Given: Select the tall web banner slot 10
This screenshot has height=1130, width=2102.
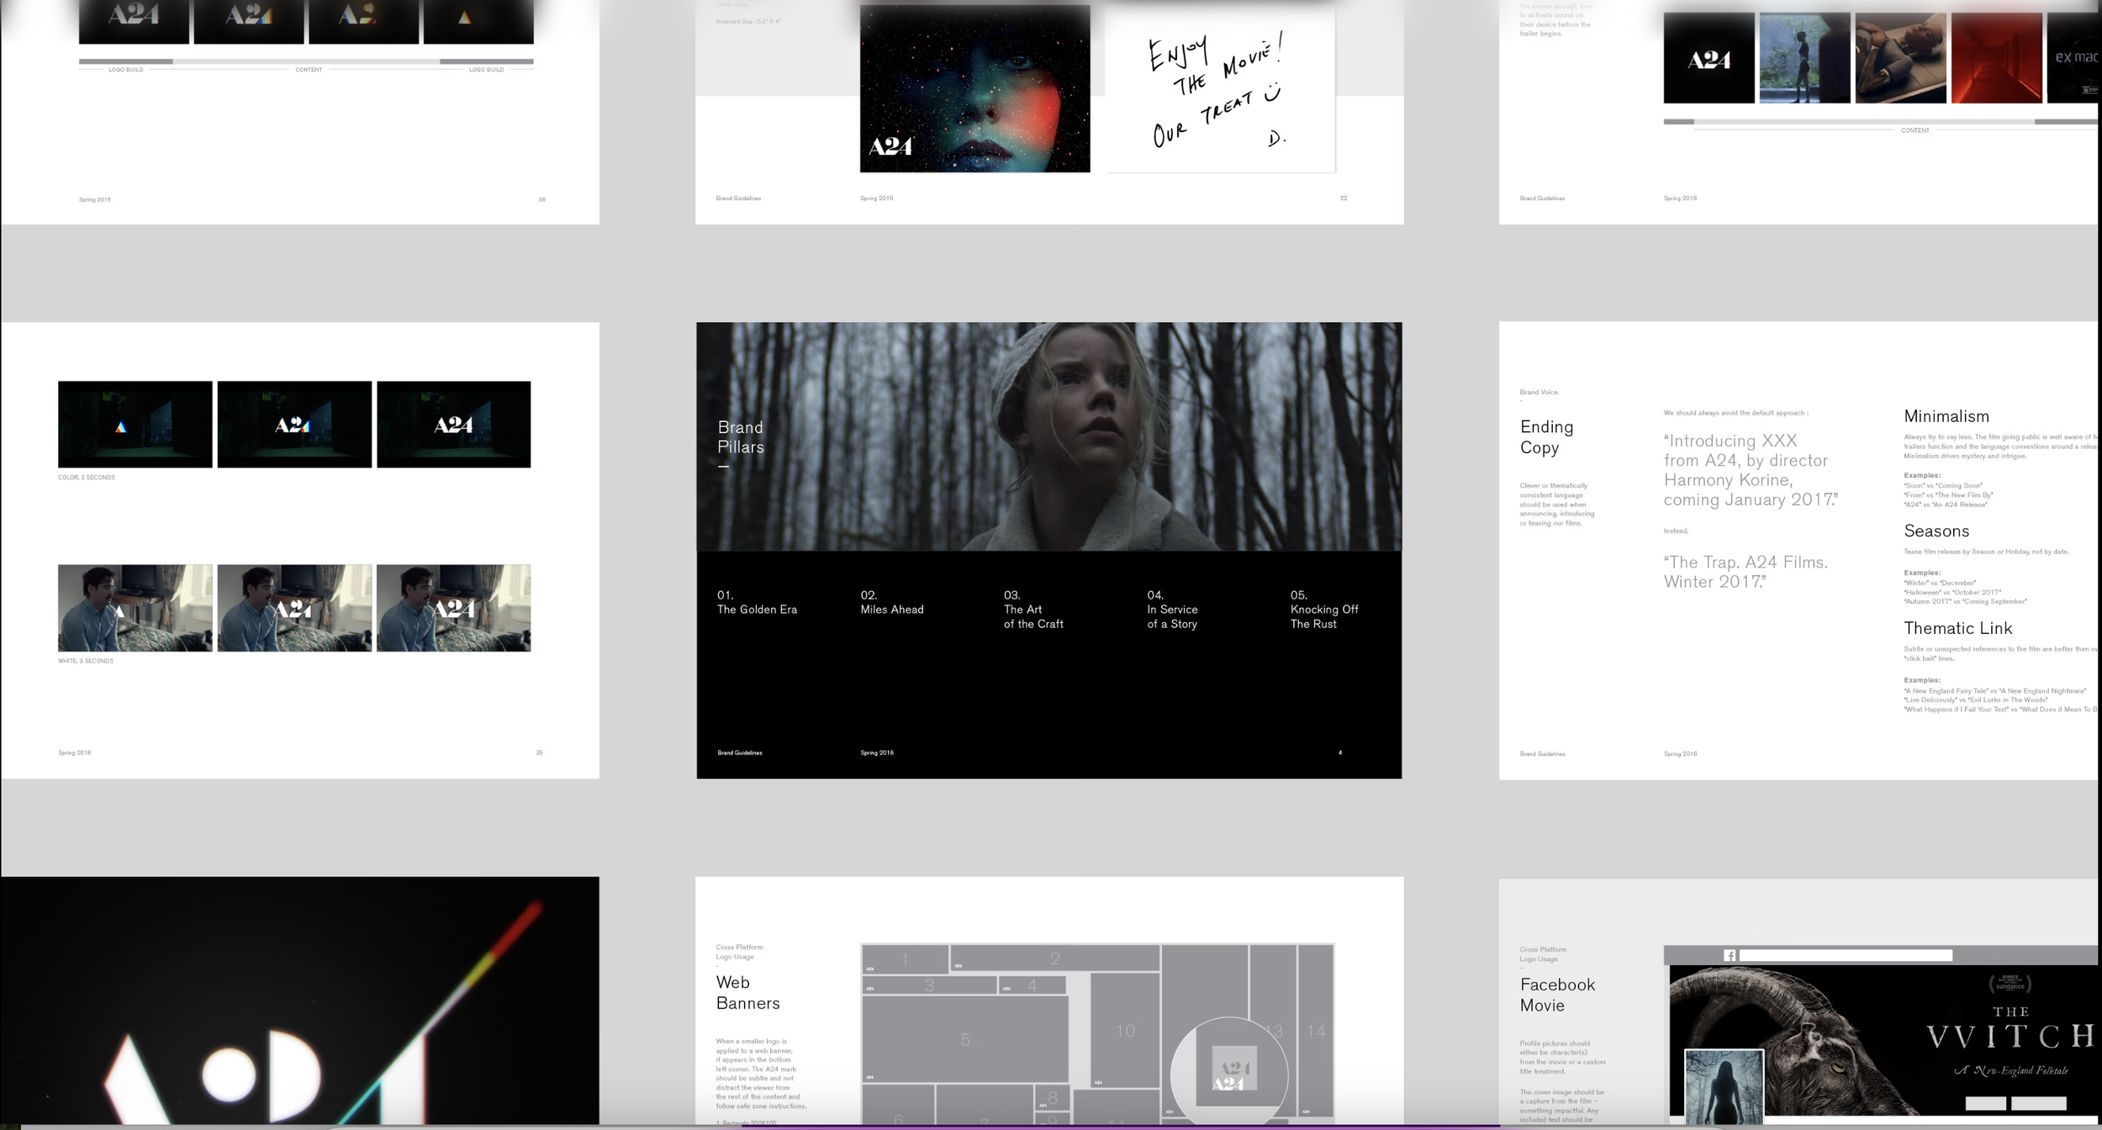Looking at the screenshot, I should pyautogui.click(x=1125, y=1031).
